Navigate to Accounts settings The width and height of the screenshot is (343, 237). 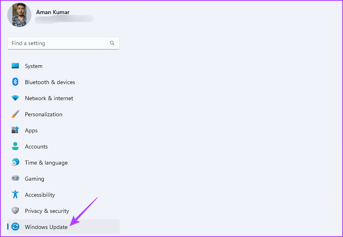click(36, 146)
